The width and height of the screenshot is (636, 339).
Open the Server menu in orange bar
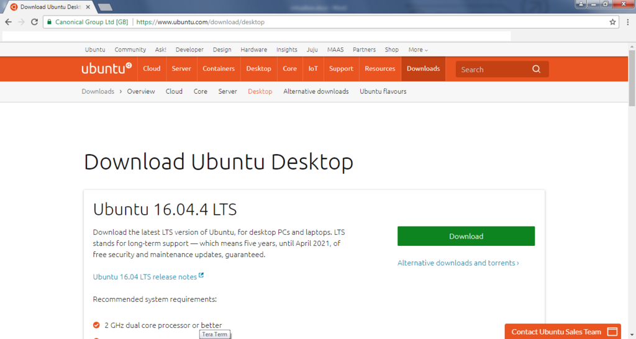pos(181,68)
